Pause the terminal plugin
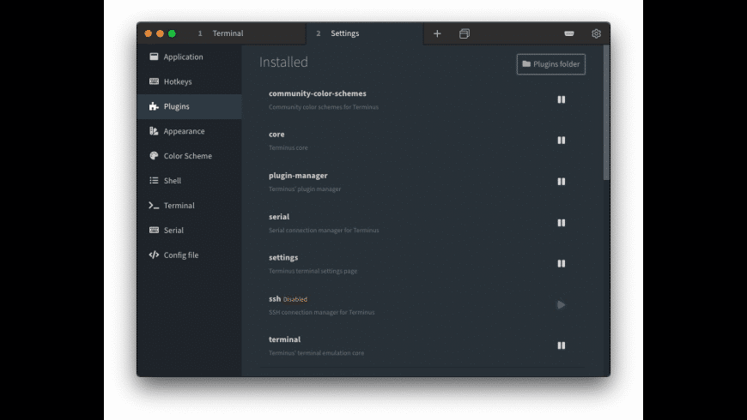 [x=562, y=345]
